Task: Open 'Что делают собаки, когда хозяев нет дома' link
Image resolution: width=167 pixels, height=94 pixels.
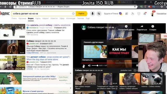Action: pos(48,58)
